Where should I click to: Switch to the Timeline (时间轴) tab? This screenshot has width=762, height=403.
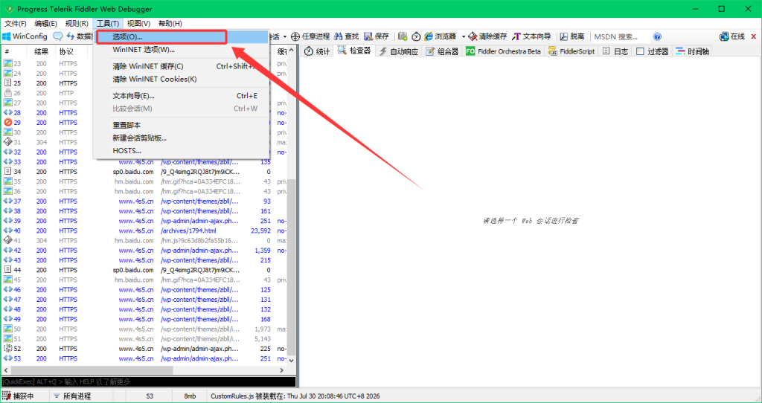coord(692,51)
